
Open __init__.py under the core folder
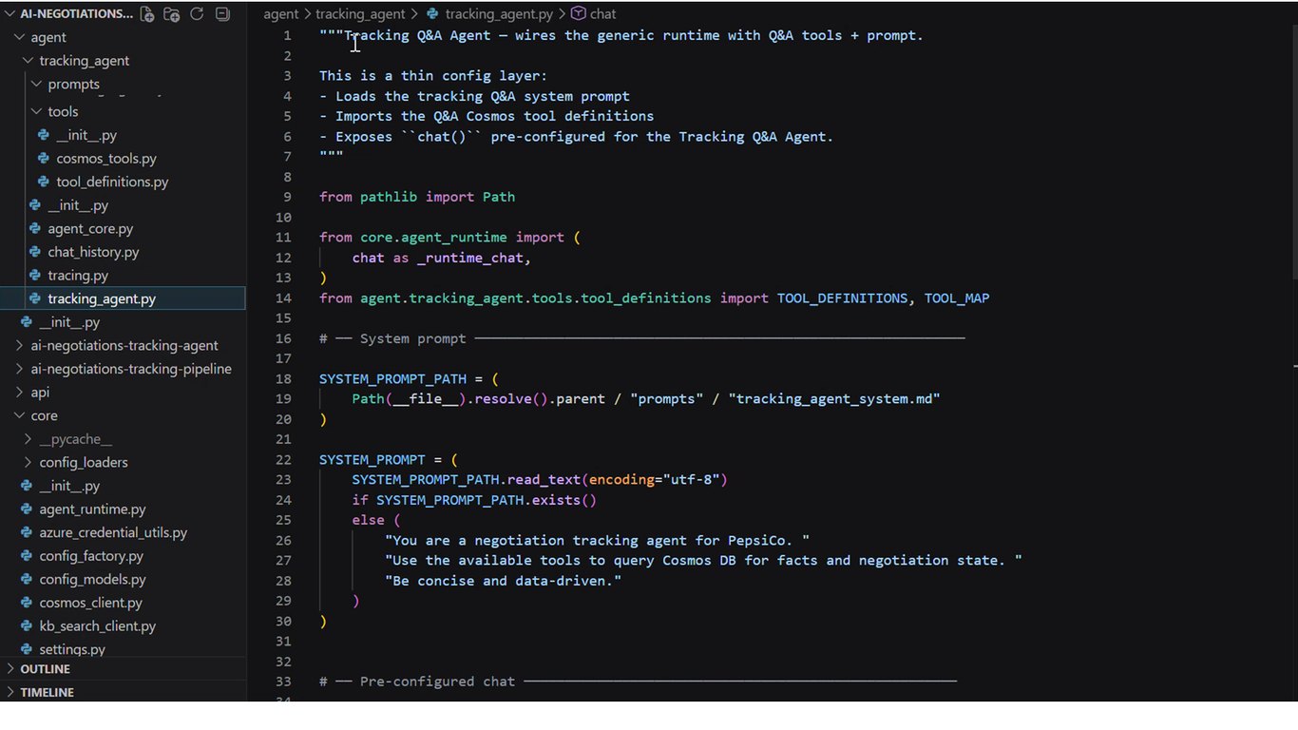[69, 486]
